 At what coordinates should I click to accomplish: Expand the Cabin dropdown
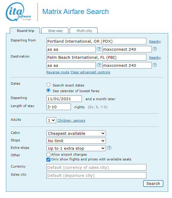point(76,133)
